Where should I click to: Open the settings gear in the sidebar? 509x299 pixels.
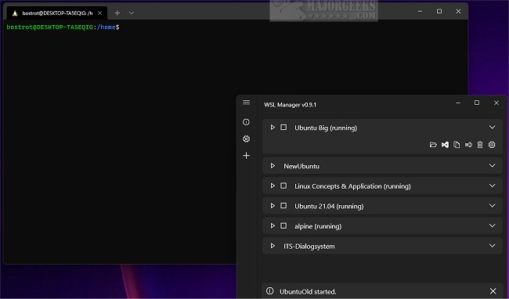click(247, 139)
